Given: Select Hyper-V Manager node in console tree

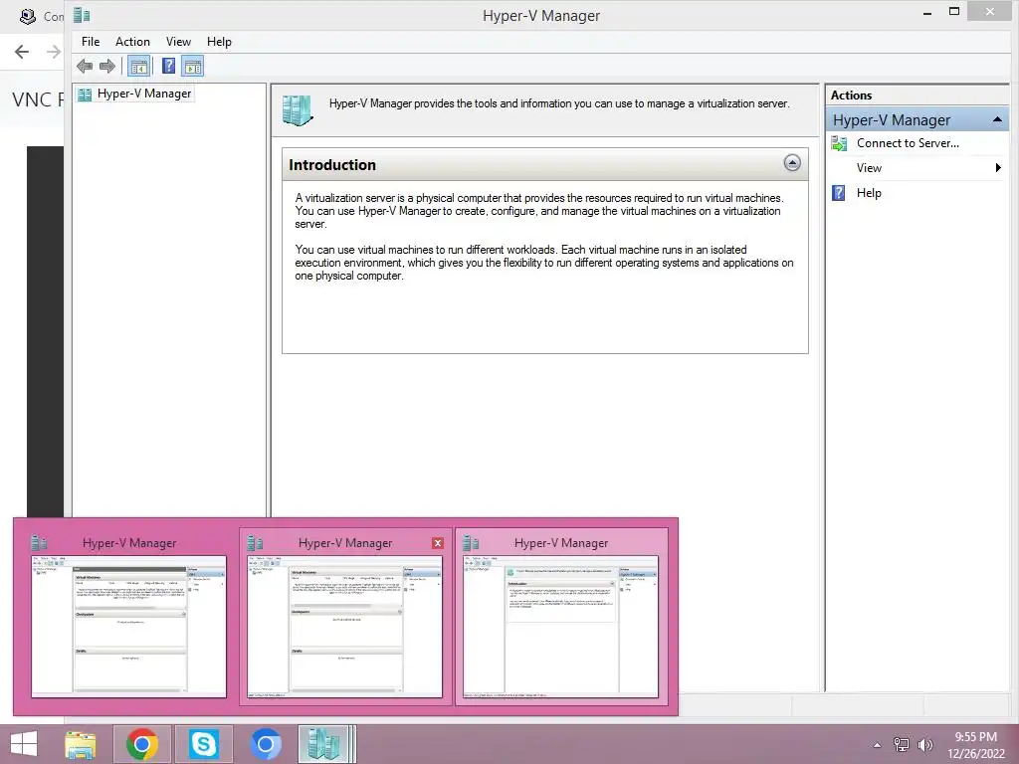Looking at the screenshot, I should point(134,94).
